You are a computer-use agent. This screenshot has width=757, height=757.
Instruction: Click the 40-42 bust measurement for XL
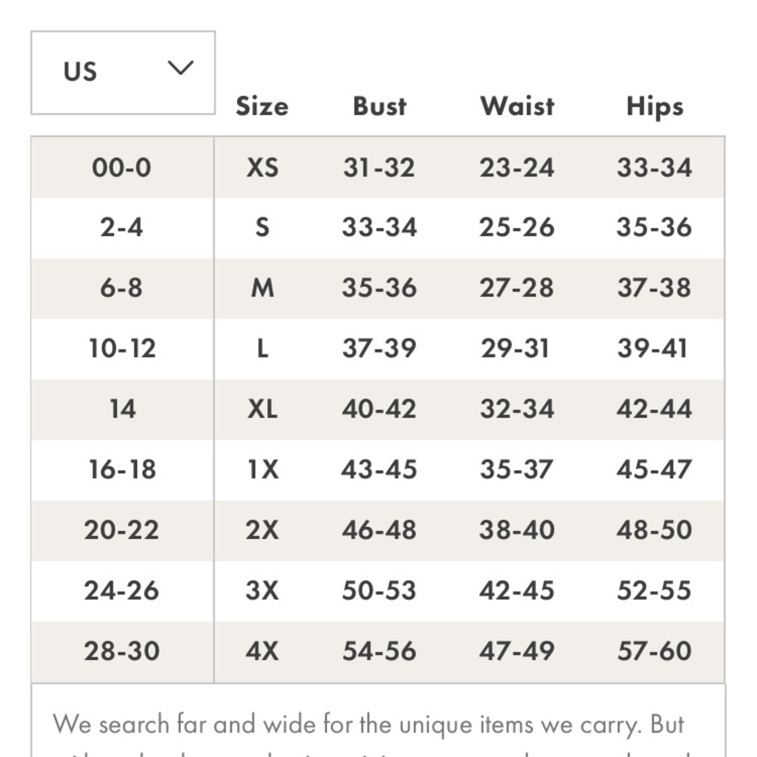379,410
